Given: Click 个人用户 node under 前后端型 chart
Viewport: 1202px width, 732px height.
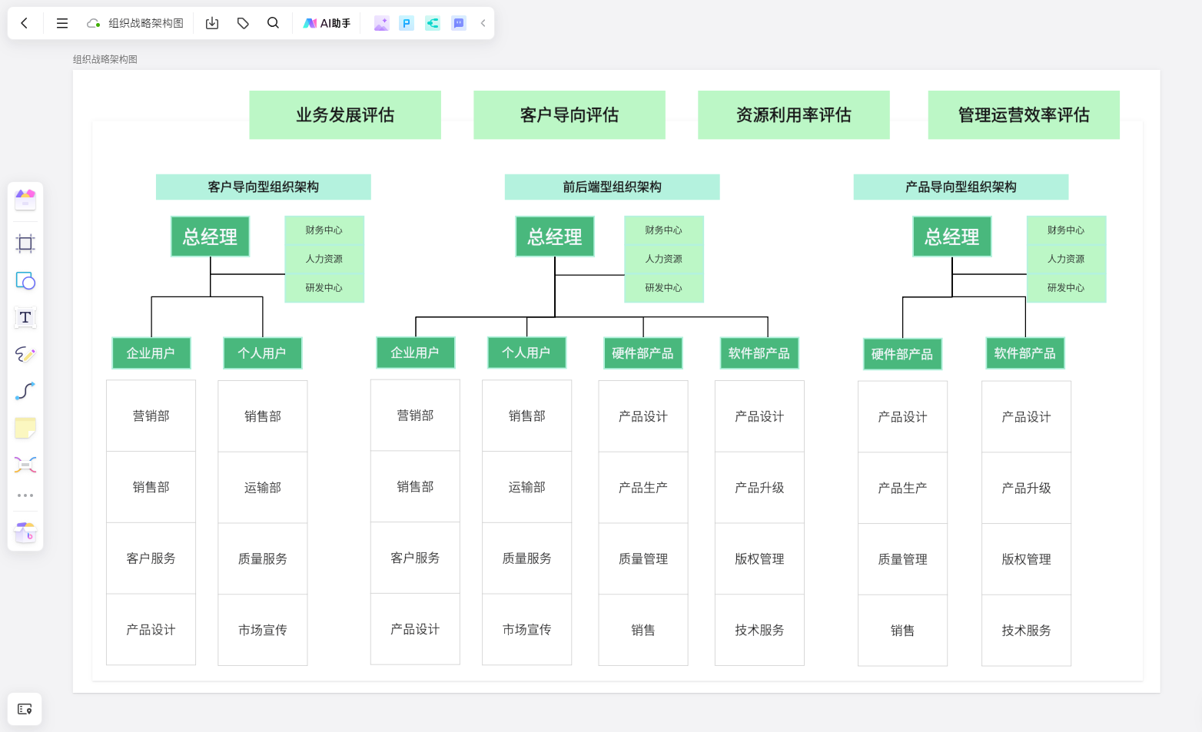Looking at the screenshot, I should tap(527, 353).
